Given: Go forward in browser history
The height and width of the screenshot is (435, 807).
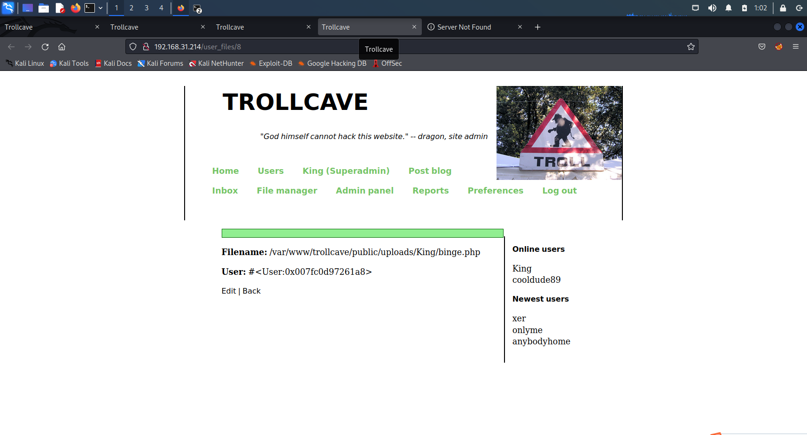Looking at the screenshot, I should (x=28, y=47).
